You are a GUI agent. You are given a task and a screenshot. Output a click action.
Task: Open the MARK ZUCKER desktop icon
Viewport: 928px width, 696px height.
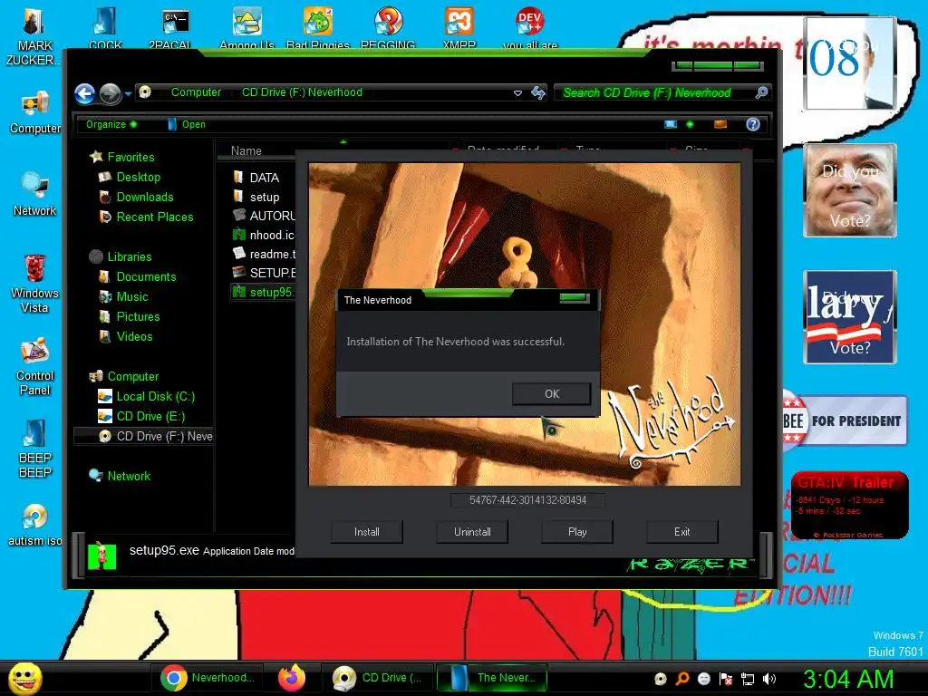coord(34,37)
